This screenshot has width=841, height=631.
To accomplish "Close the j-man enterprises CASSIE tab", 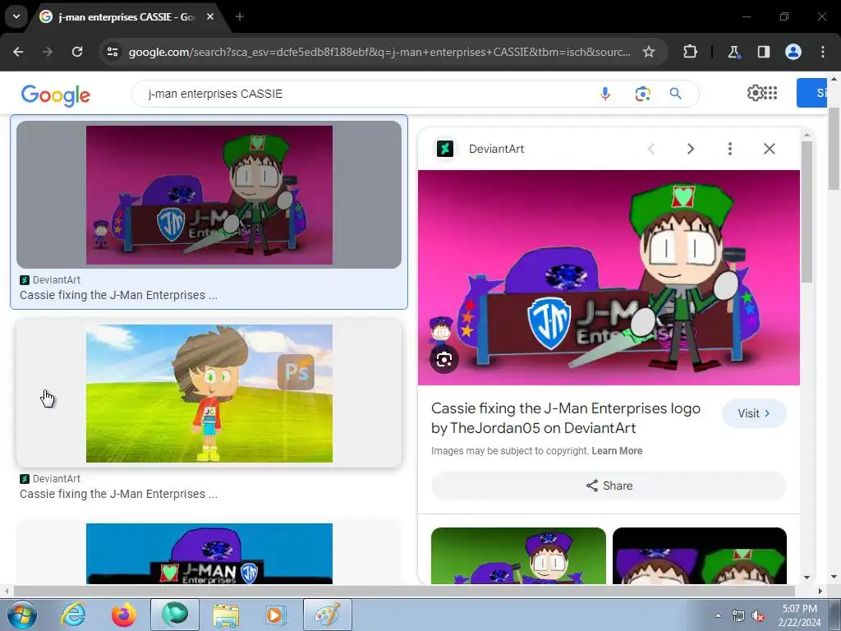I will click(210, 16).
